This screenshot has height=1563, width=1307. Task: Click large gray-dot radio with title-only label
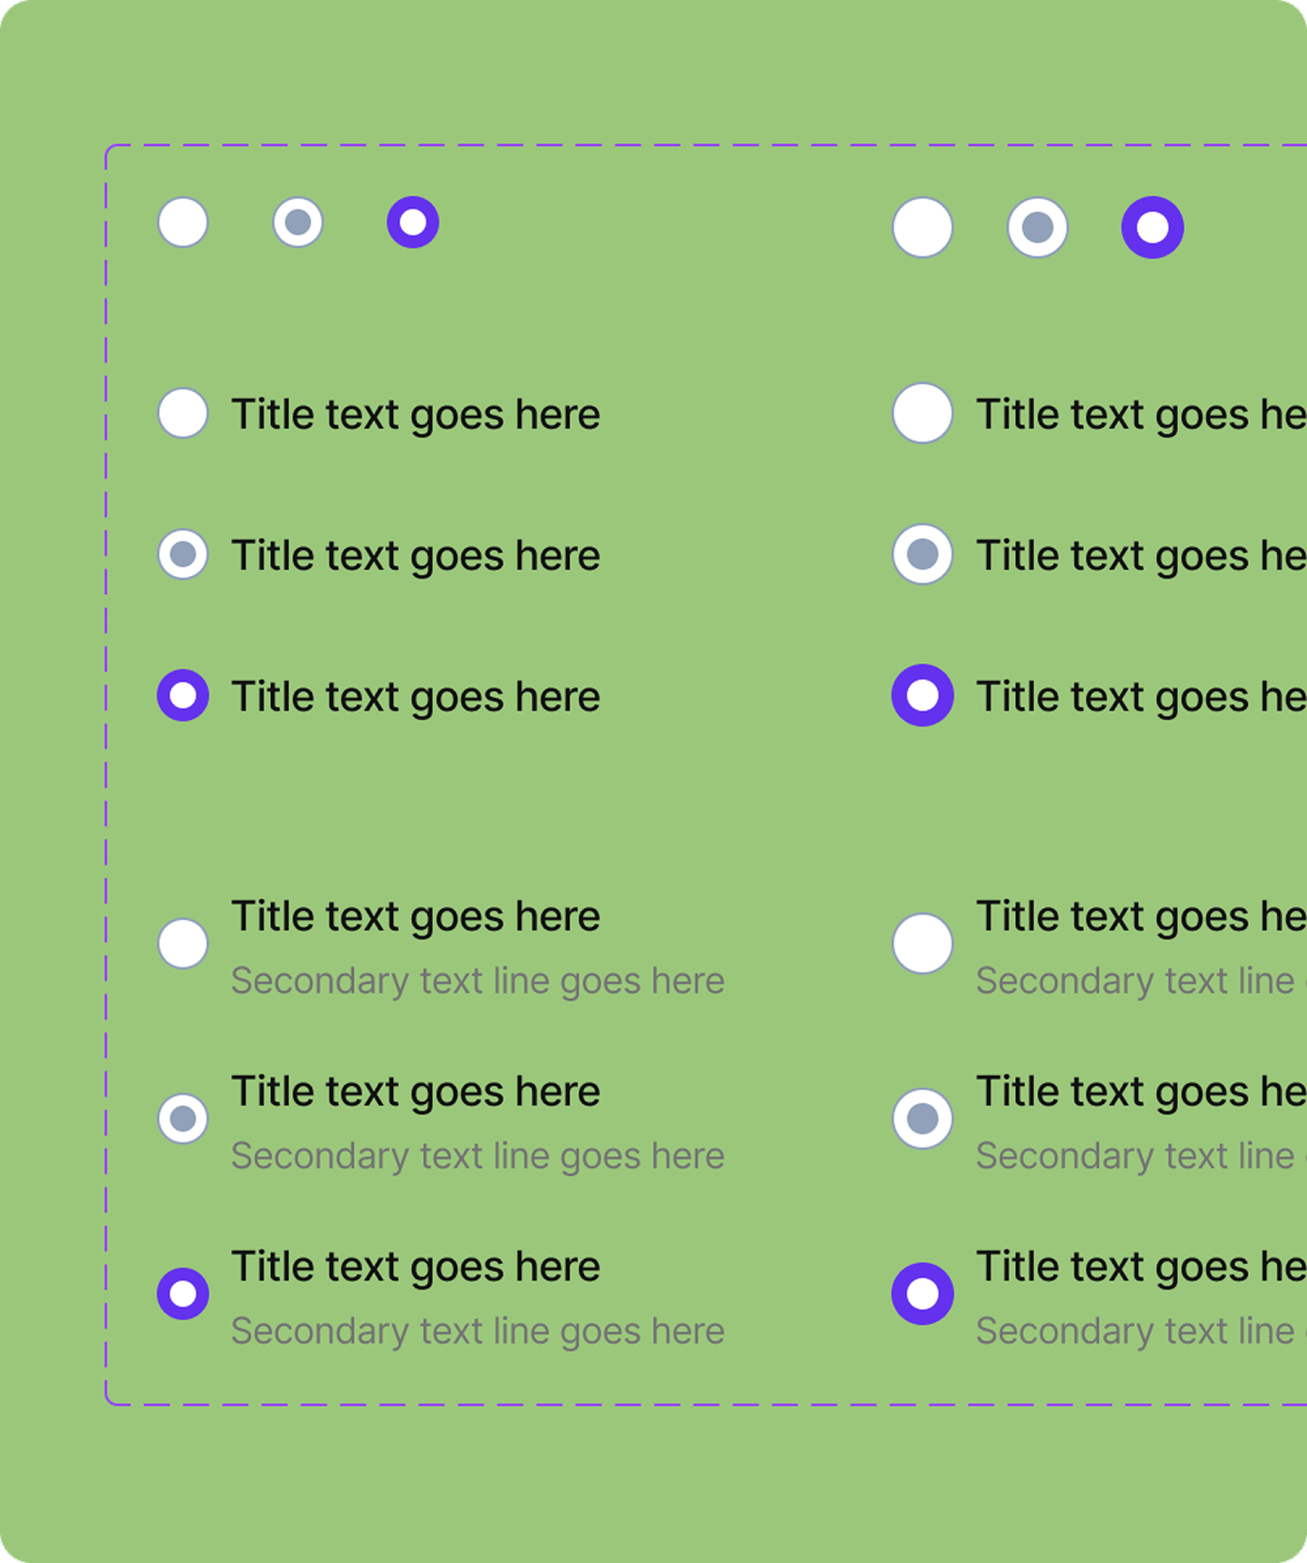pyautogui.click(x=923, y=554)
